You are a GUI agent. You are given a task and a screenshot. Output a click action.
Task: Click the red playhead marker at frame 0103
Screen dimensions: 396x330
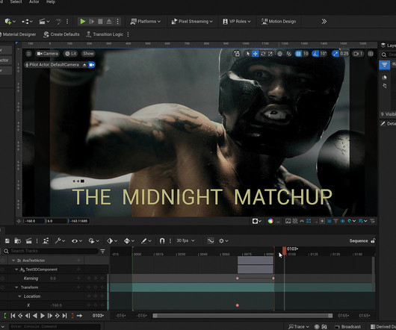tap(285, 251)
